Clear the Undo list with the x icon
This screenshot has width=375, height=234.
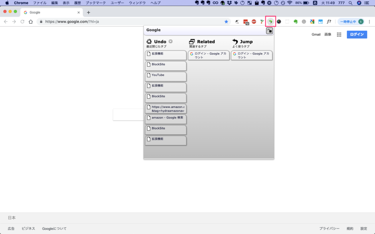171,42
